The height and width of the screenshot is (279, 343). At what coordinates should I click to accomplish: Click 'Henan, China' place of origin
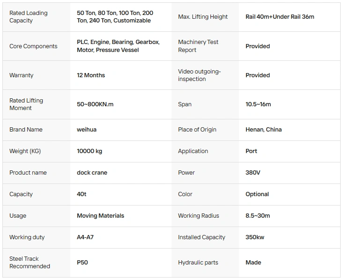[264, 130]
